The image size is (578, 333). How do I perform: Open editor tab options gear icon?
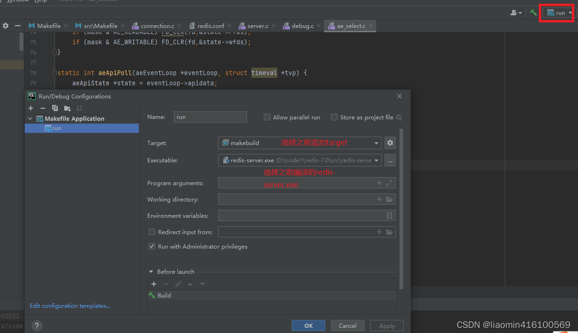pos(6,26)
